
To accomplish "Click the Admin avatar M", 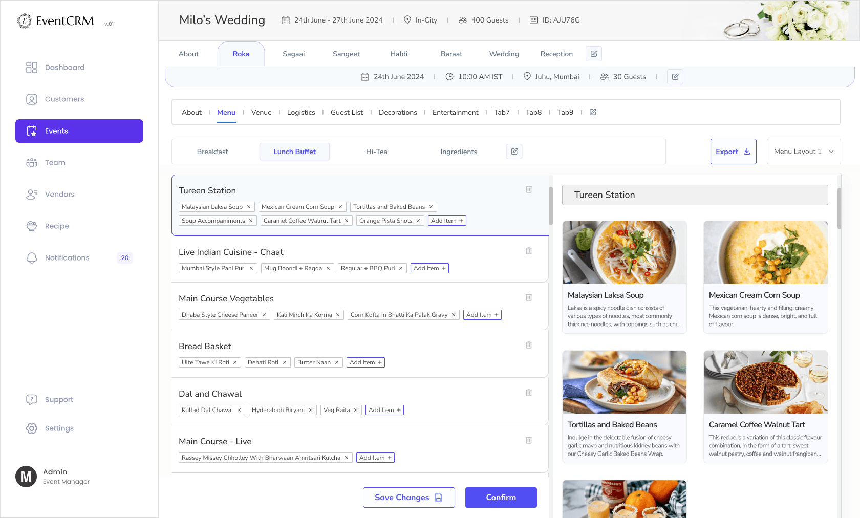I will coord(26,477).
